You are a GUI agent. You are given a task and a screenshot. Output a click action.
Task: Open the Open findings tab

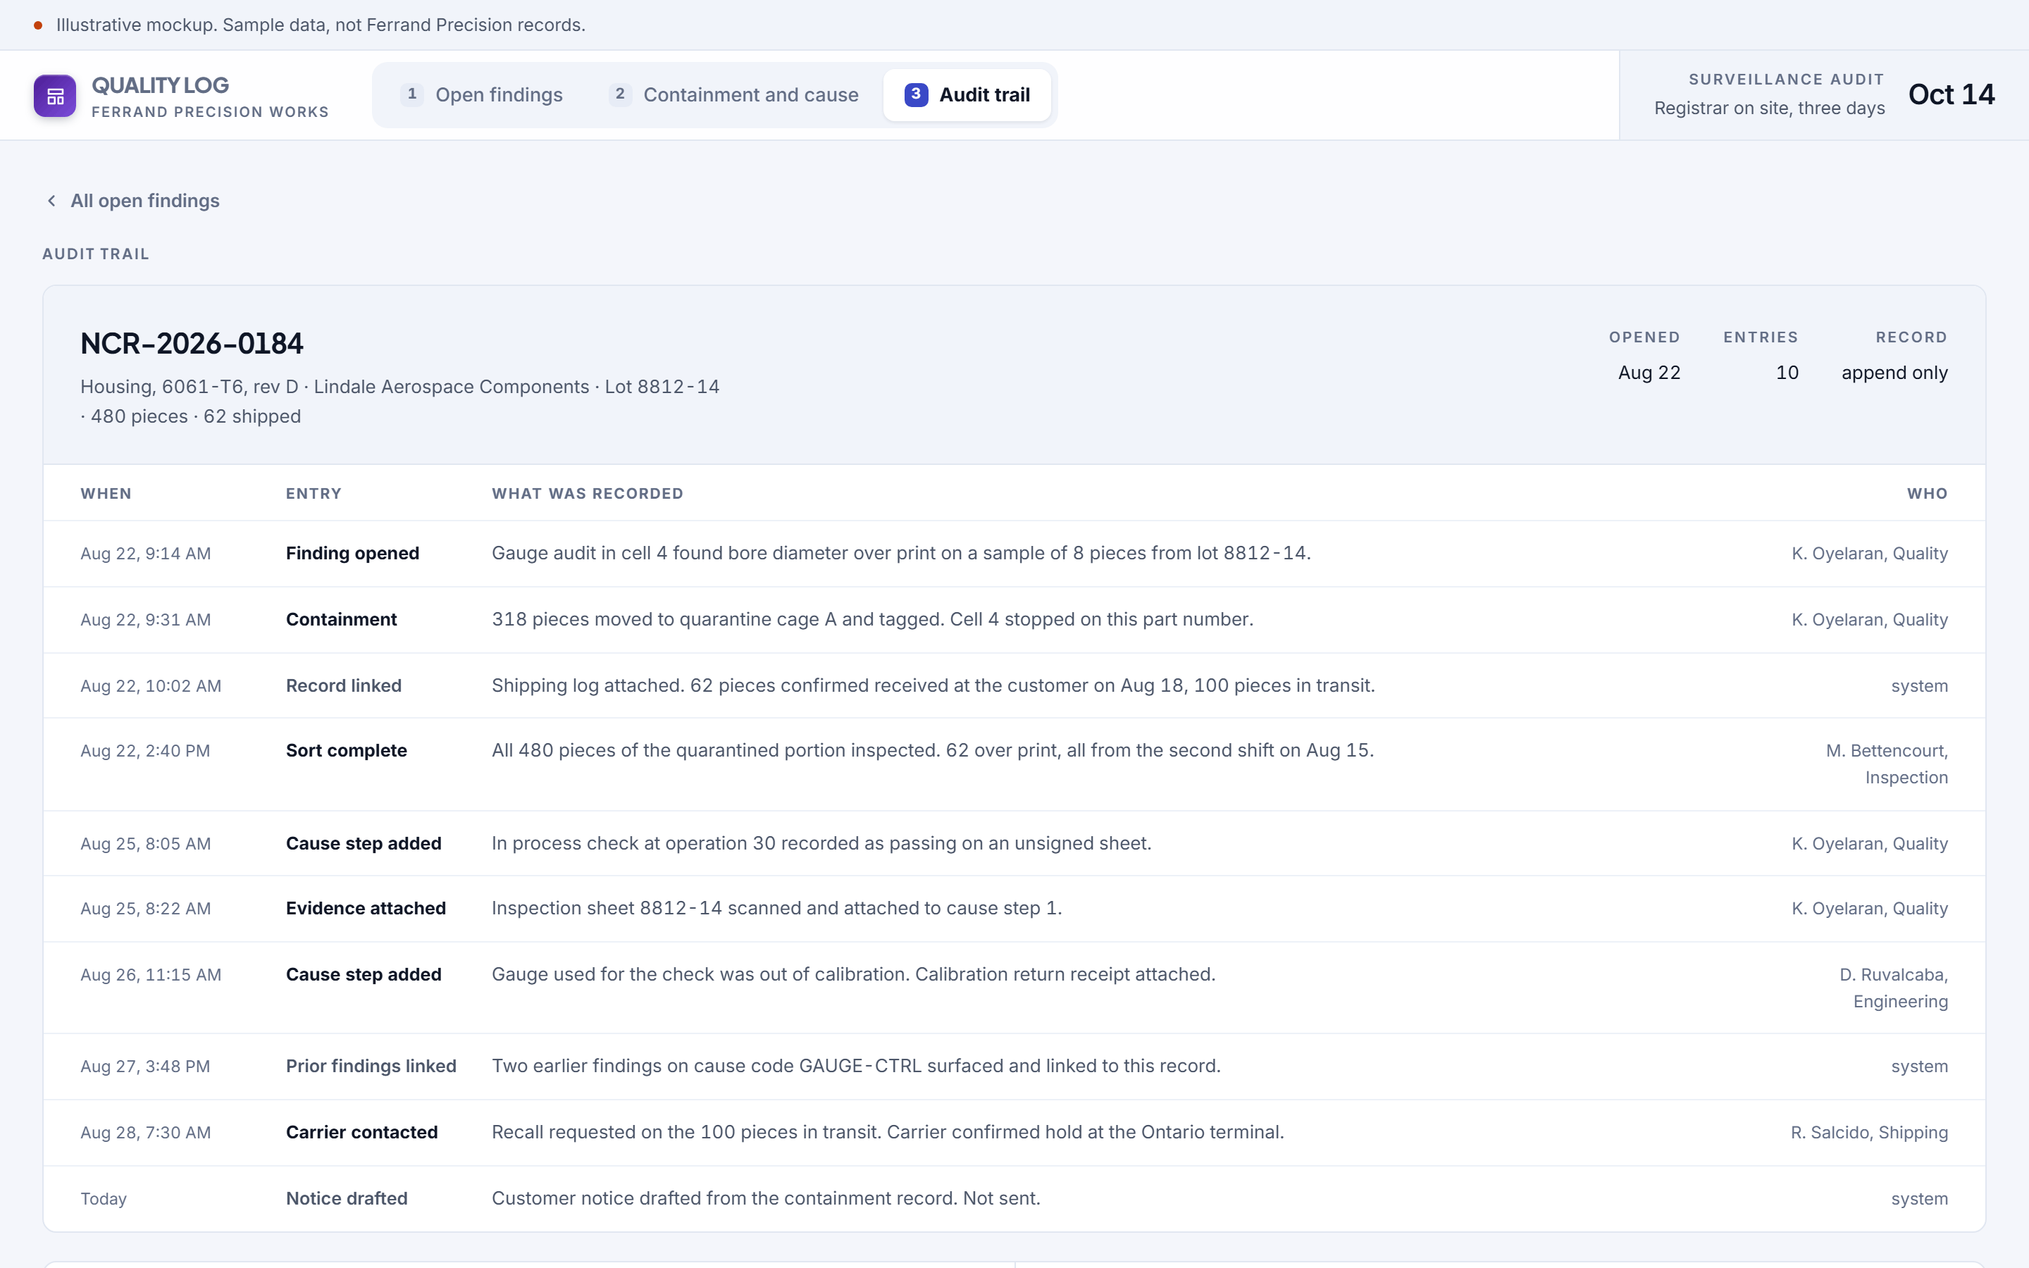482,95
